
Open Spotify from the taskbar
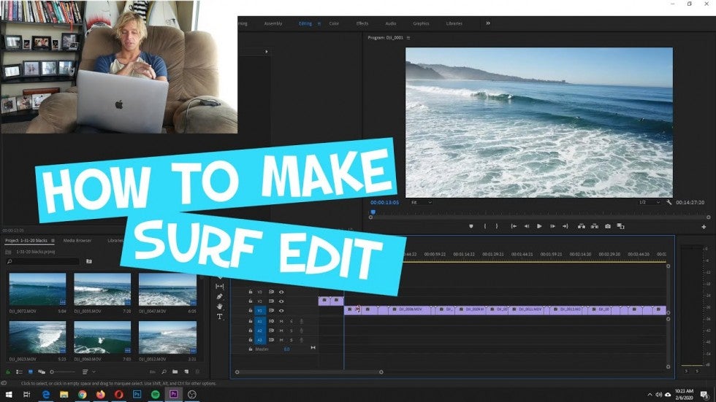(x=155, y=394)
